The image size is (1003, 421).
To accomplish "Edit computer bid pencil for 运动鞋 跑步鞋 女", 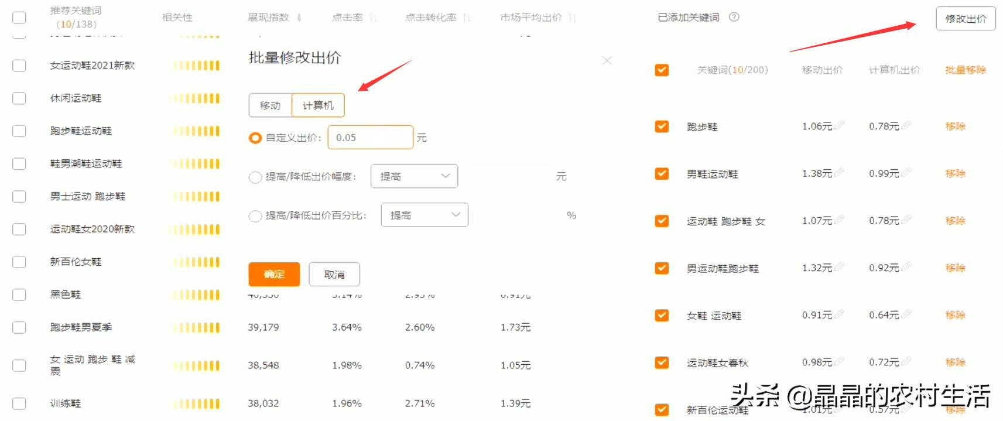I will (x=906, y=220).
